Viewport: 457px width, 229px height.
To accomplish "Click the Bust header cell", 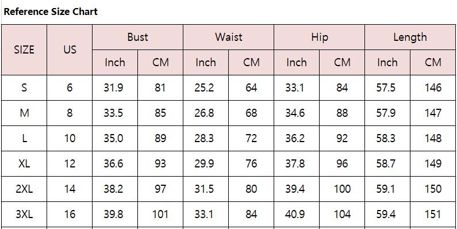I will 137,37.
